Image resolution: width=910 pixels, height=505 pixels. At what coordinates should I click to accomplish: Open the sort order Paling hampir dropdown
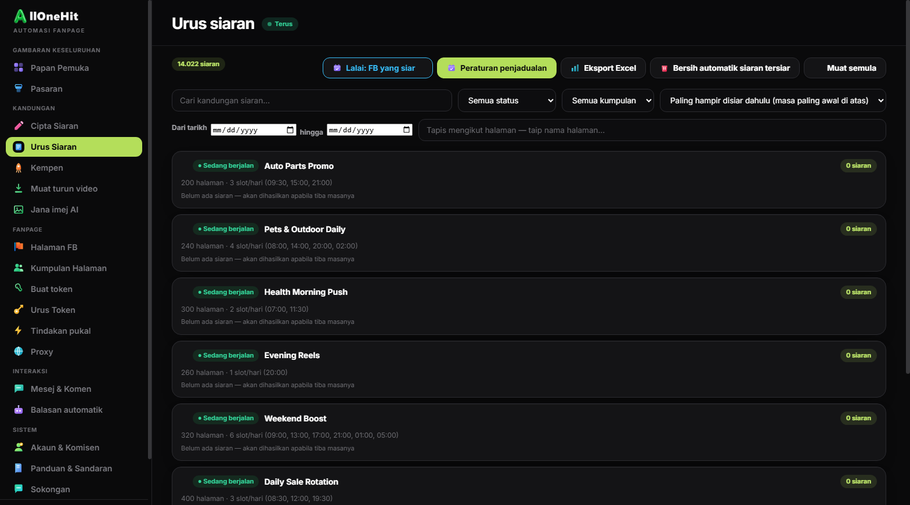pyautogui.click(x=773, y=100)
